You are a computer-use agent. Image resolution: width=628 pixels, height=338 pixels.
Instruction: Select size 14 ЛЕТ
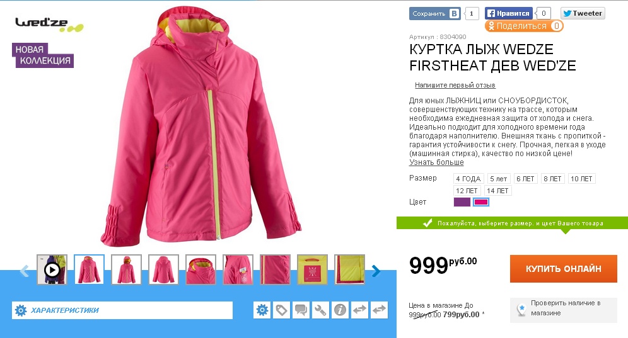click(x=497, y=191)
